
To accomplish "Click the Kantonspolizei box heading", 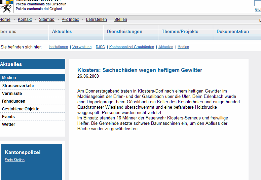I will (23, 152).
